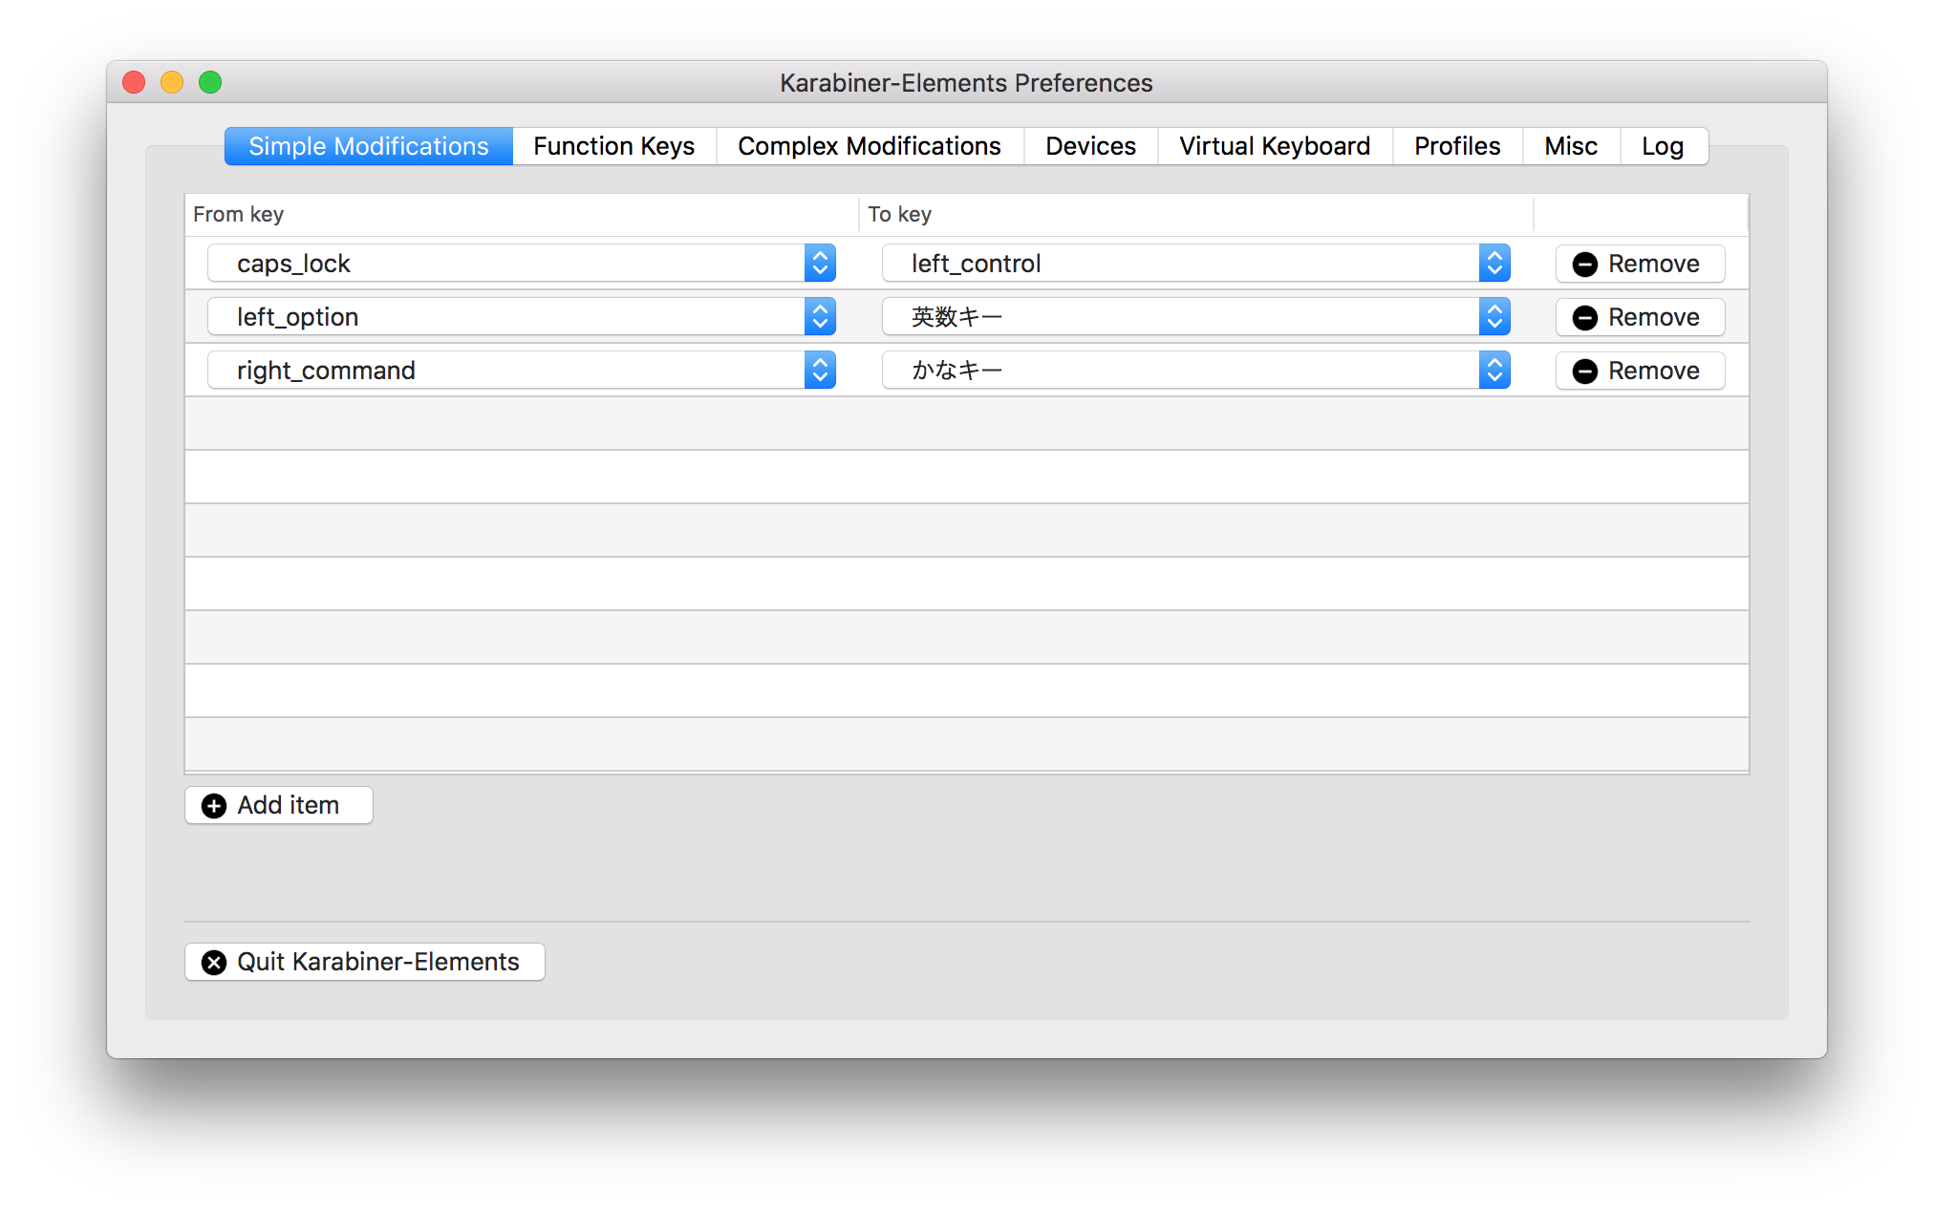Click the From key column header
Image resolution: width=1934 pixels, height=1211 pixels.
(x=522, y=214)
